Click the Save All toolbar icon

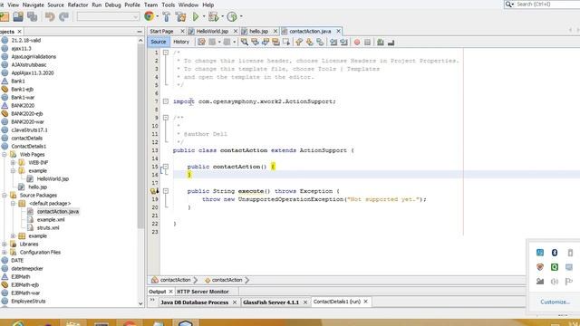33,16
